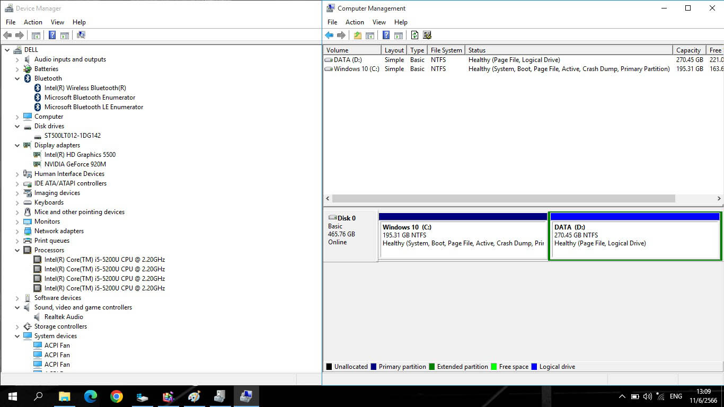Open Device Manager Action menu
724x407 pixels.
pyautogui.click(x=33, y=22)
